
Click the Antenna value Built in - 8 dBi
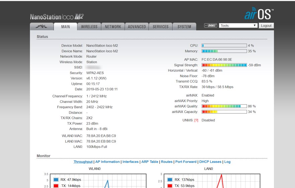pyautogui.click(x=97, y=129)
